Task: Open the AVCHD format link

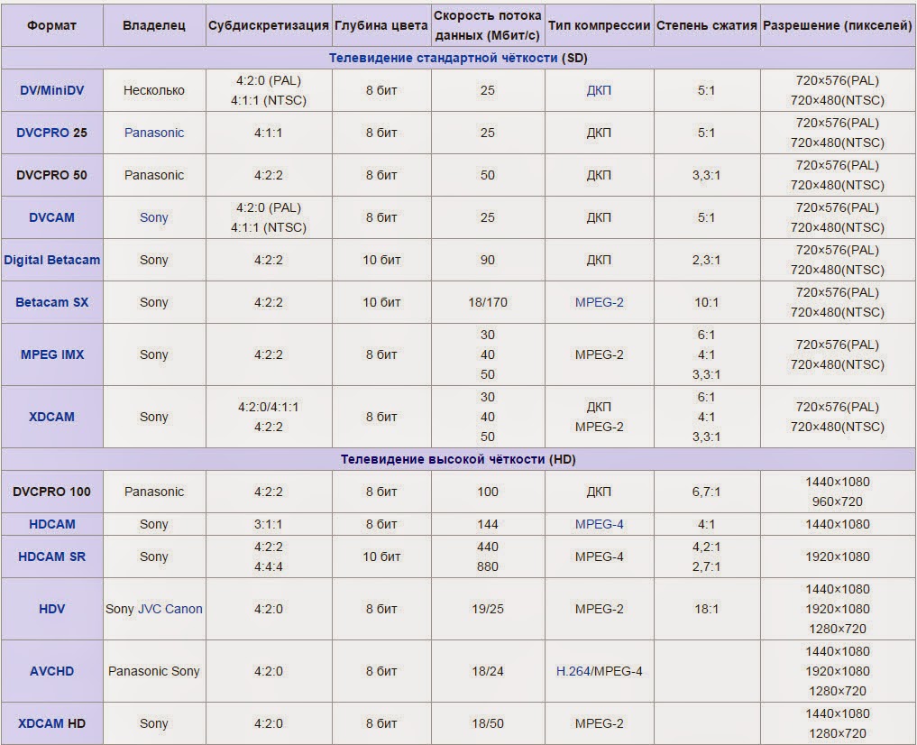Action: tap(52, 671)
